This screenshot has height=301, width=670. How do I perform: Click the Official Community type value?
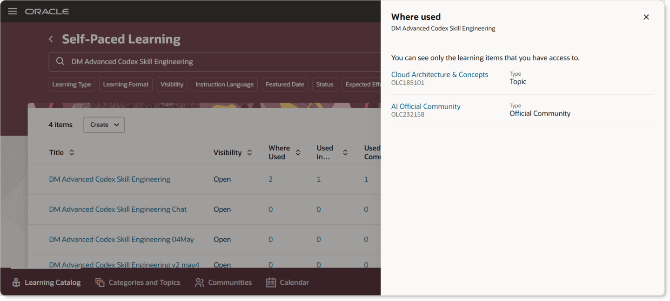[540, 113]
